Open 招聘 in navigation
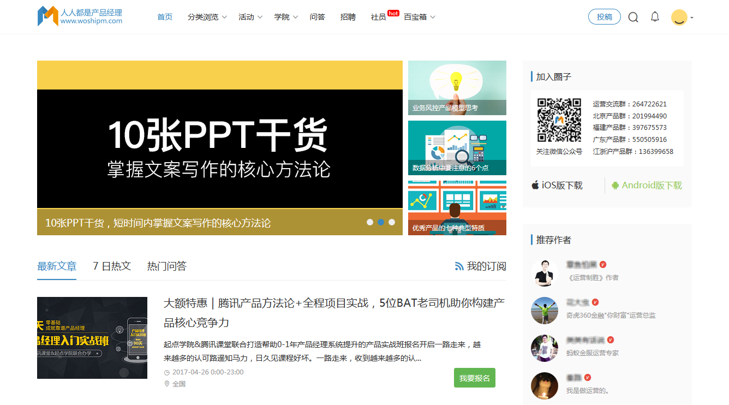 (348, 17)
